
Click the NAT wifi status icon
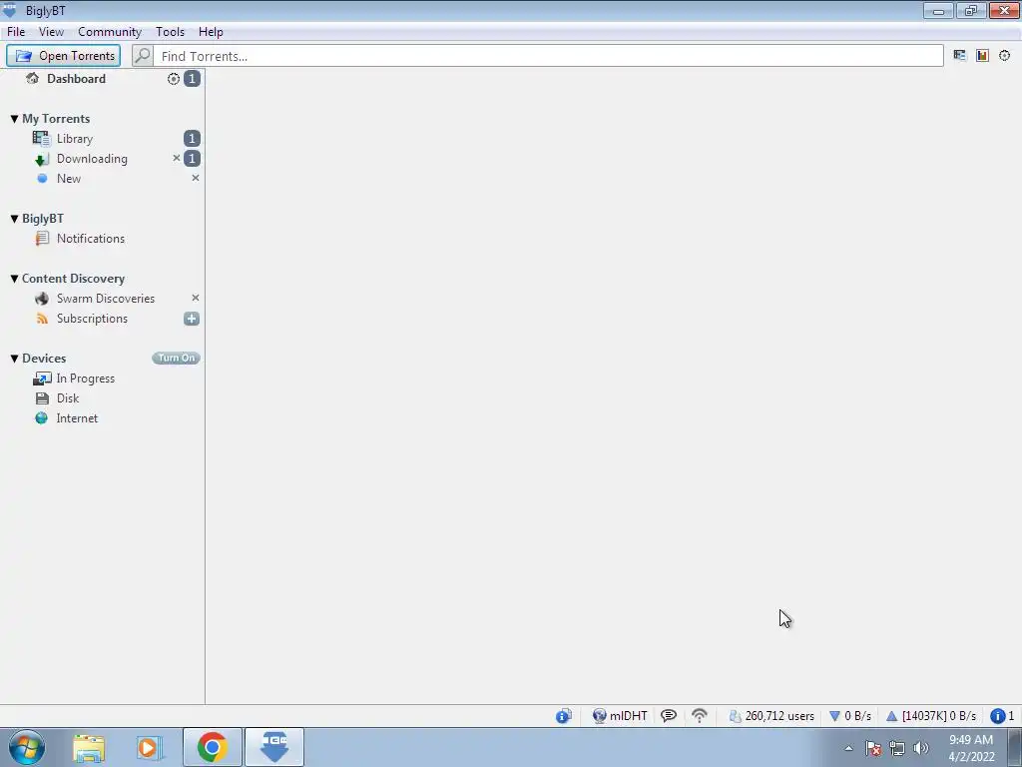point(700,715)
